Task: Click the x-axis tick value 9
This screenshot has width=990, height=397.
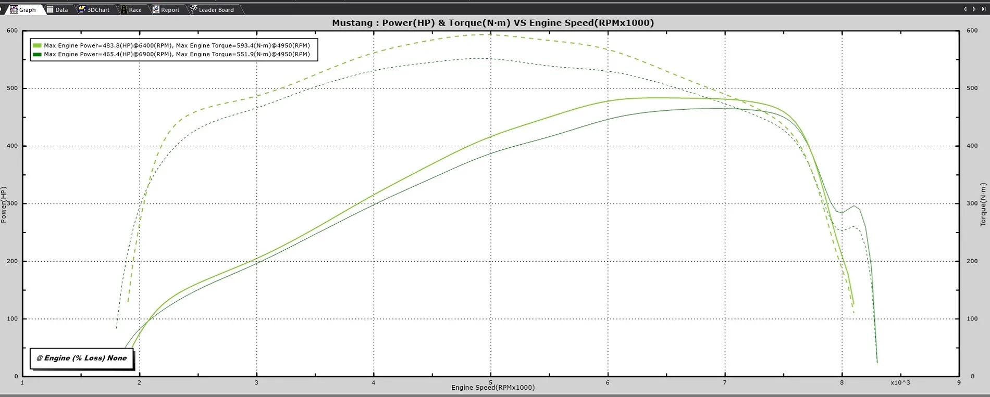Action: [959, 383]
